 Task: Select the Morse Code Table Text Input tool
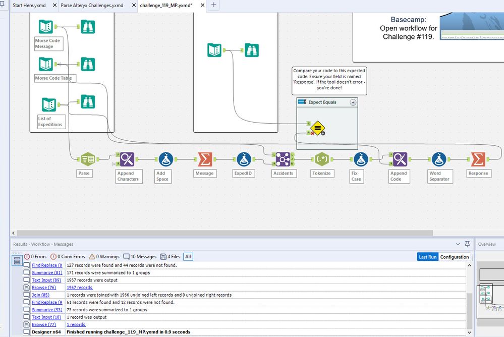click(x=45, y=64)
